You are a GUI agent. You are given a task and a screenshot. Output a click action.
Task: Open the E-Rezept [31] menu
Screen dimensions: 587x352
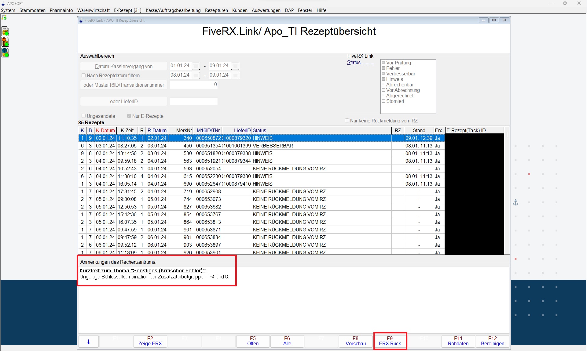pos(127,10)
